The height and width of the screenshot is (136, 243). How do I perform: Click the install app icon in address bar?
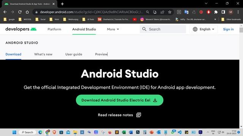tap(155, 12)
